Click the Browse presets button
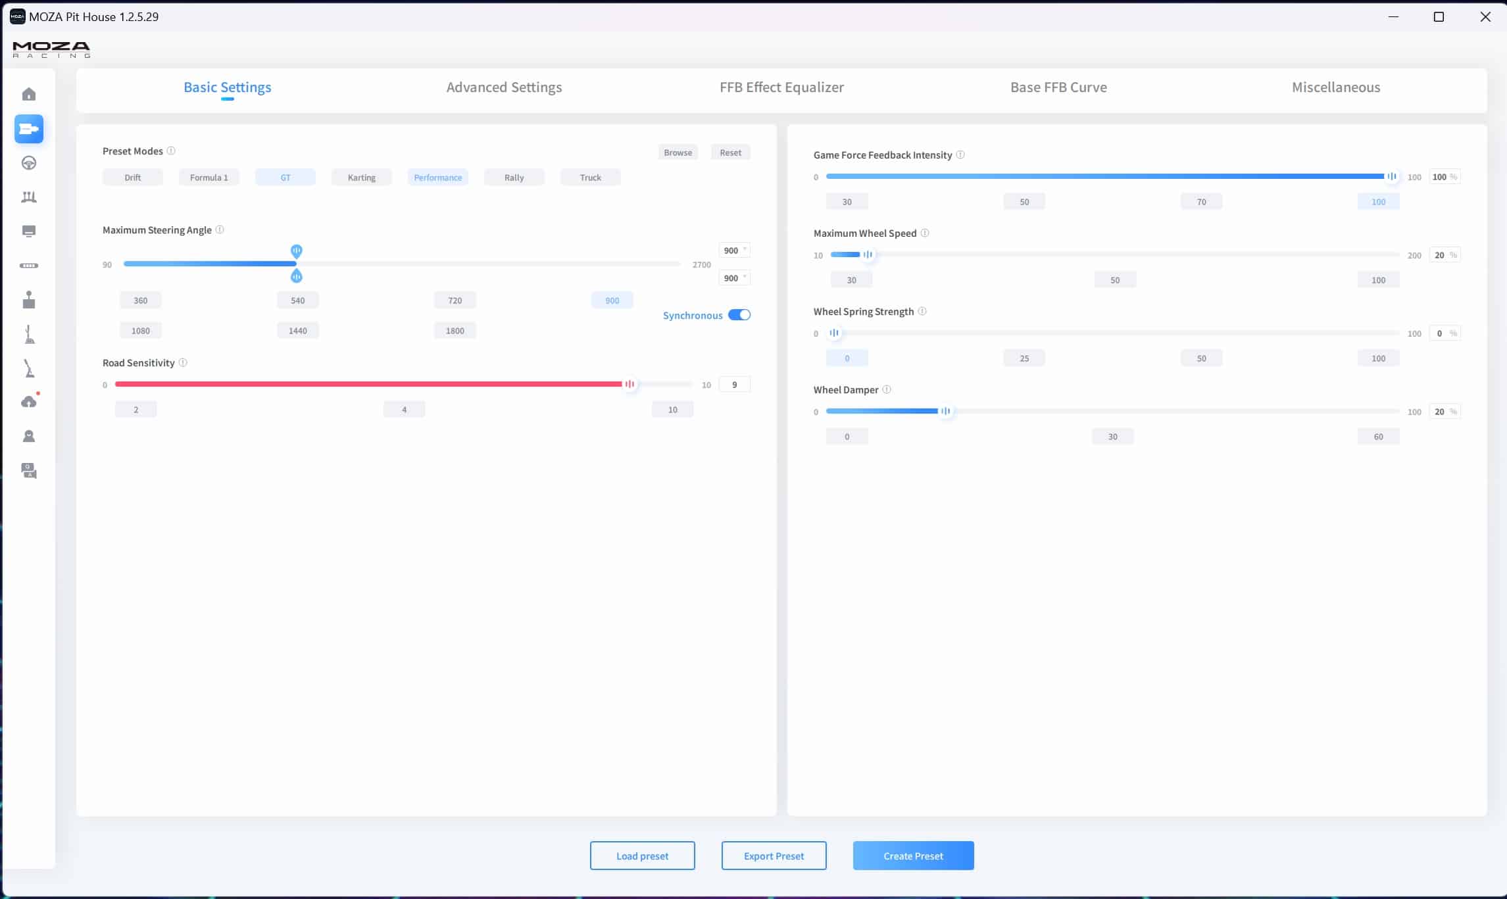Image resolution: width=1507 pixels, height=899 pixels. (678, 153)
